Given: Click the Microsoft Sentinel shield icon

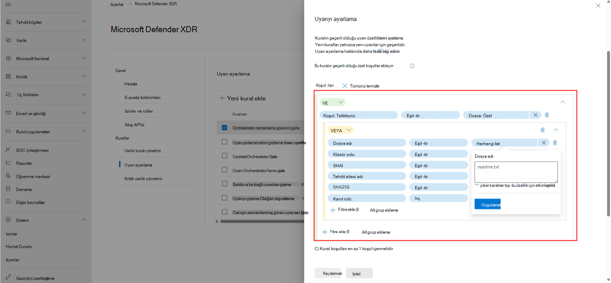Looking at the screenshot, I should pos(8,58).
